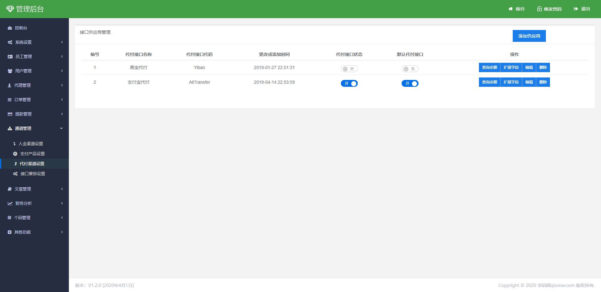
Task: Click 编辑 for 支付宝代付 row
Action: click(x=529, y=82)
